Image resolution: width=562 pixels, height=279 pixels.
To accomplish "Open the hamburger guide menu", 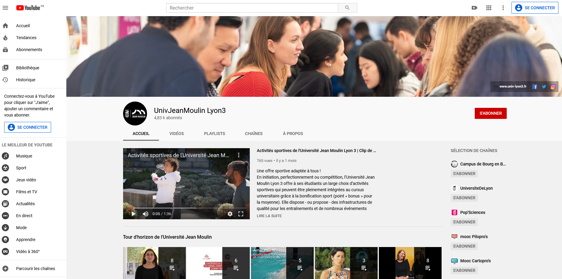I will pyautogui.click(x=5, y=8).
